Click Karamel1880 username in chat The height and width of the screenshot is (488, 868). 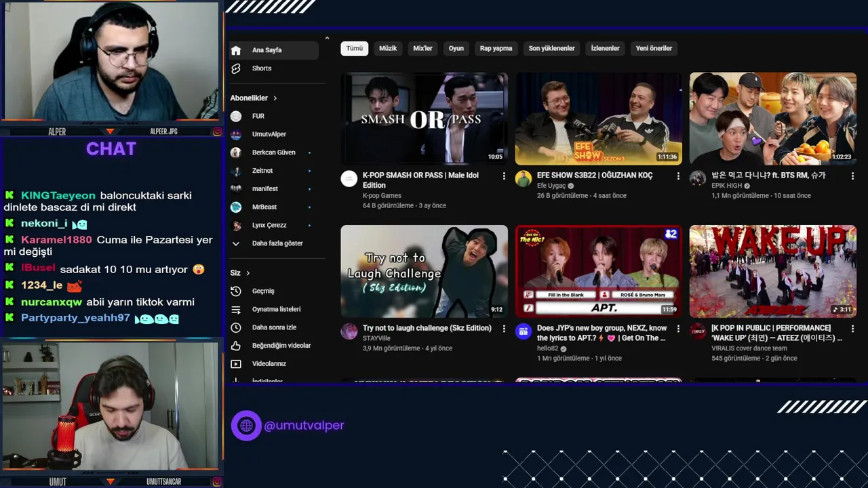tap(56, 240)
